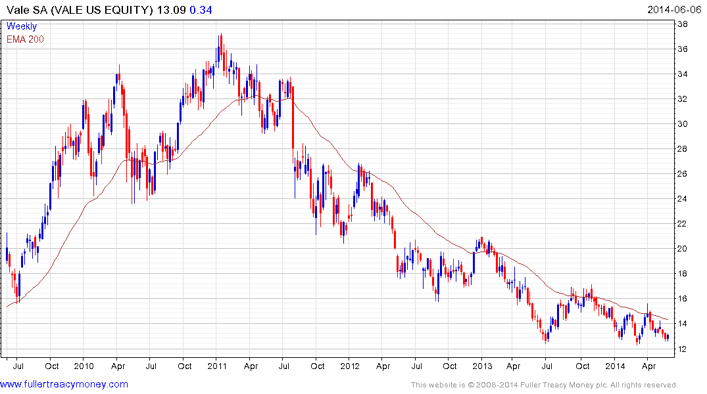
Task: Click the Weekly interval label
Action: point(21,26)
